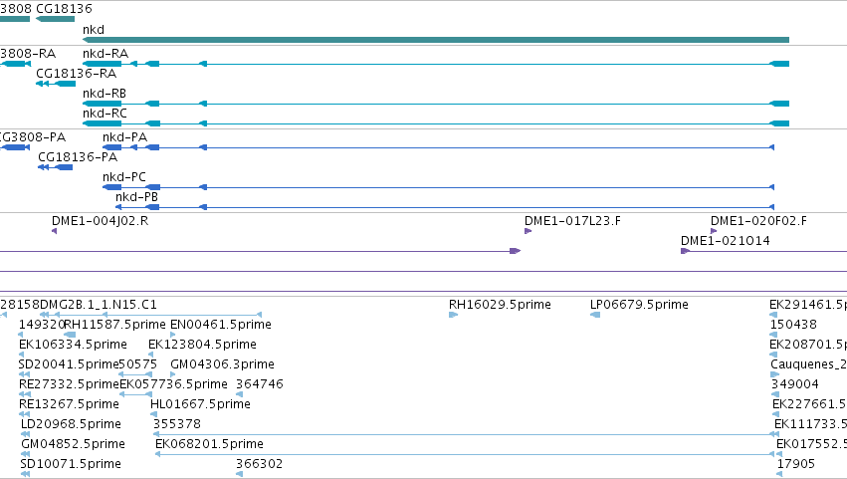847x479 pixels.
Task: Click the nkd-PA protein label
Action: pyautogui.click(x=124, y=137)
